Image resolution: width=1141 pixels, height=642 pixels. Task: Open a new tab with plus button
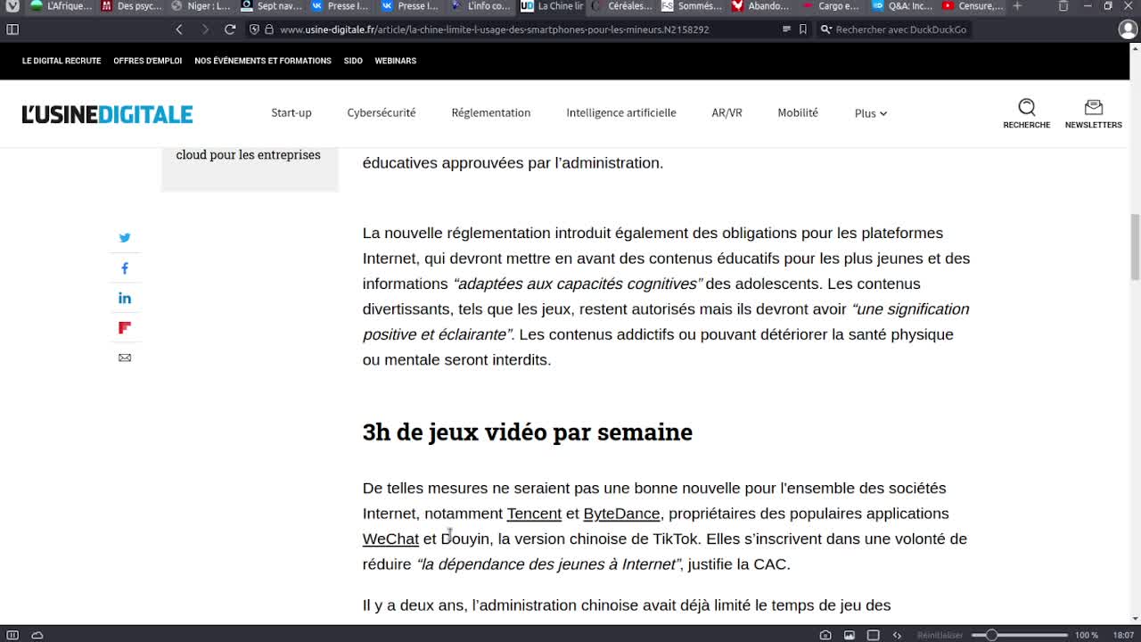[x=1017, y=6]
